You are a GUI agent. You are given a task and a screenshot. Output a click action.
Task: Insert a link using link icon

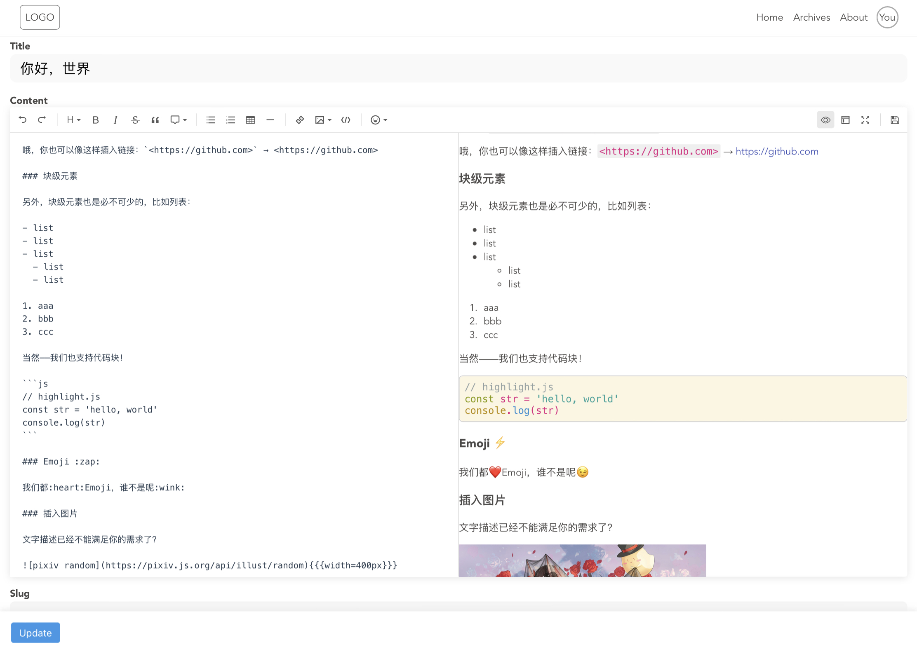(300, 120)
